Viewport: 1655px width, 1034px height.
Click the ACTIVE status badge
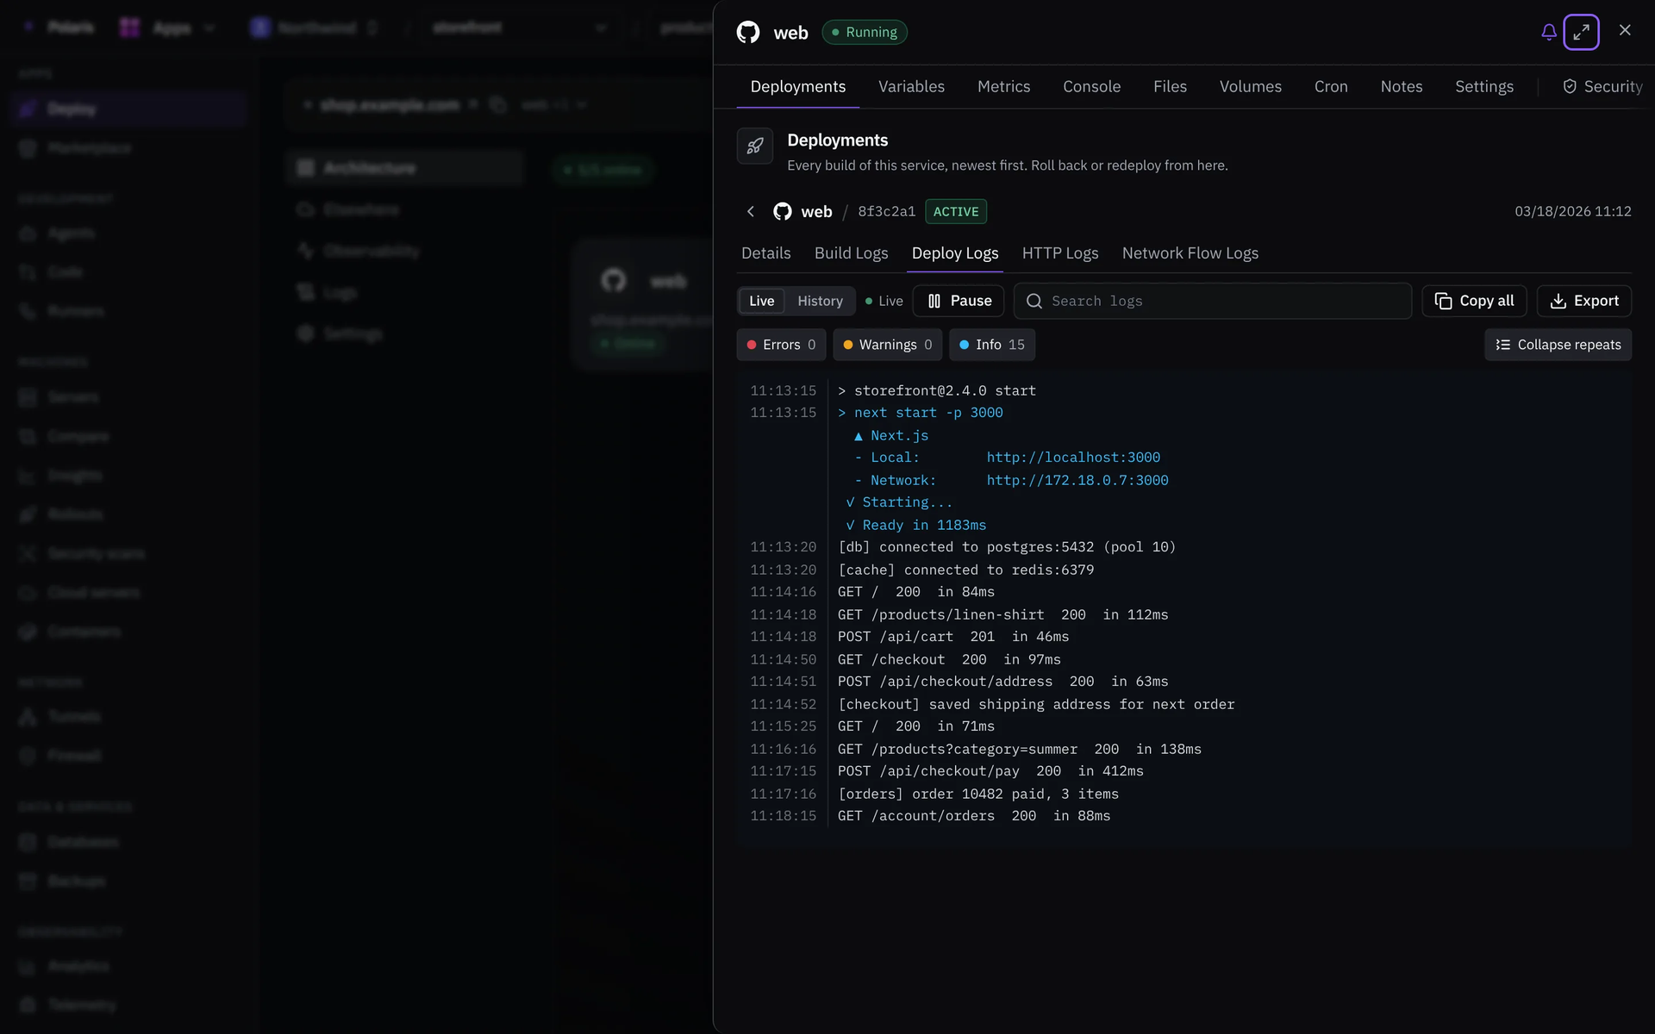coord(956,211)
